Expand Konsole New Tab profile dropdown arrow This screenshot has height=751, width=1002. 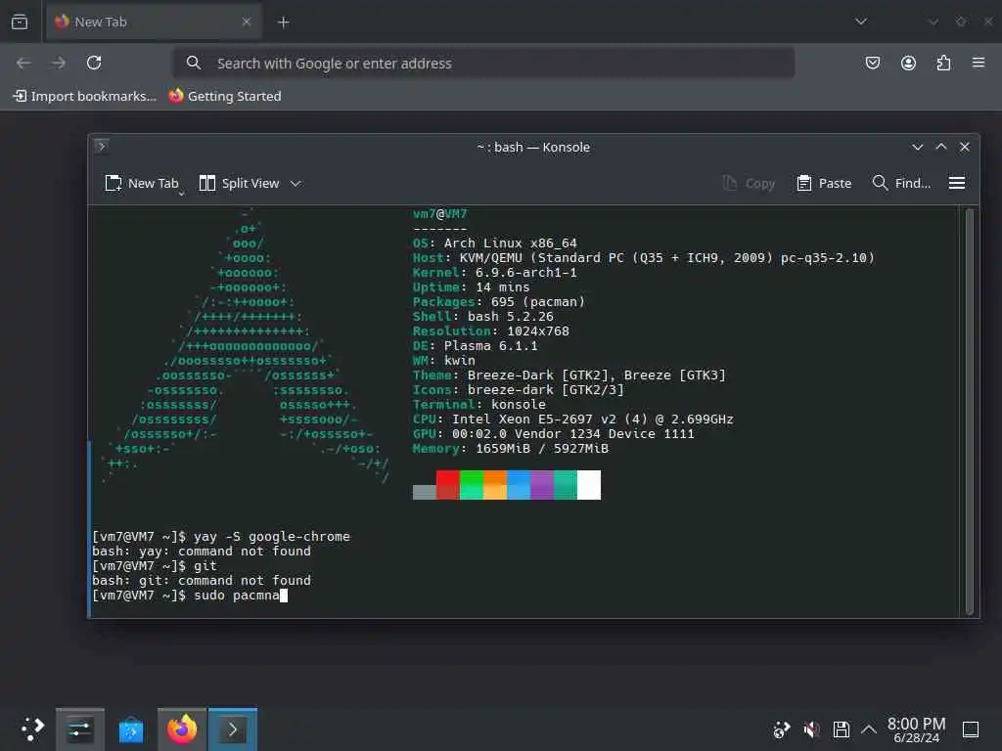(181, 194)
